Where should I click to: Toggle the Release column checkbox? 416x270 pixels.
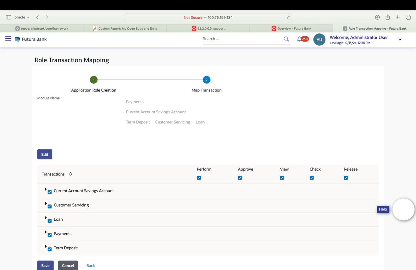pos(346,178)
